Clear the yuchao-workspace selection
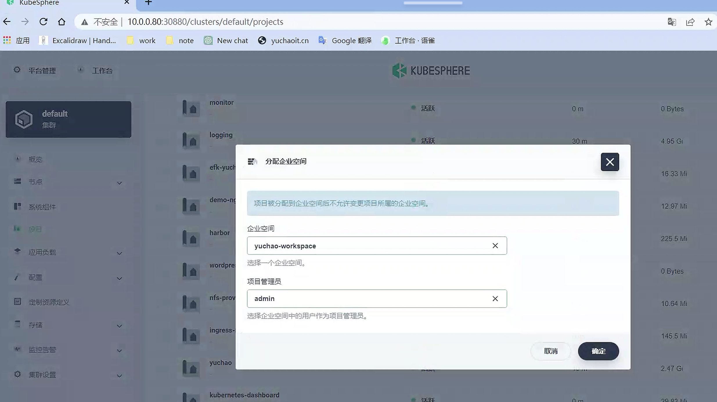 495,246
